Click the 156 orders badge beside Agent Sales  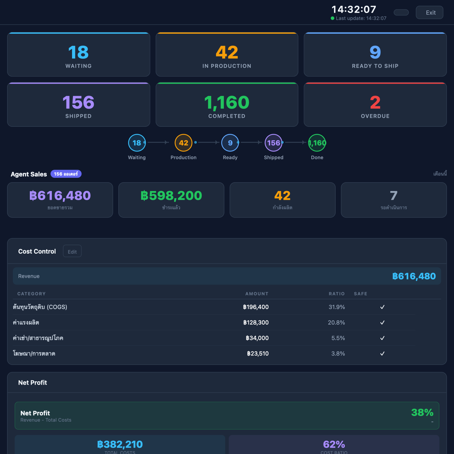coord(66,174)
